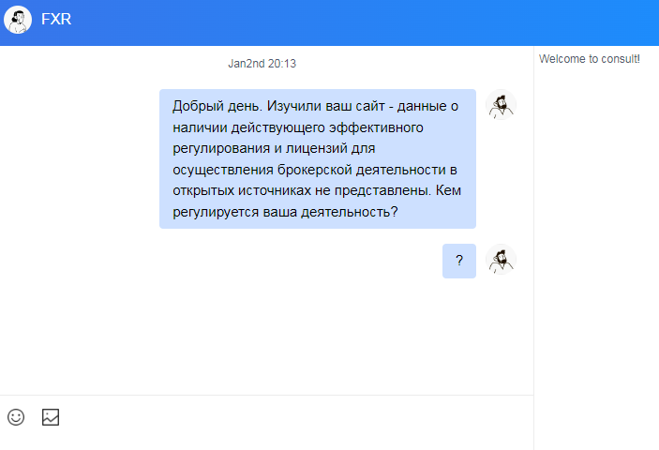Click the send image icon

tap(51, 417)
